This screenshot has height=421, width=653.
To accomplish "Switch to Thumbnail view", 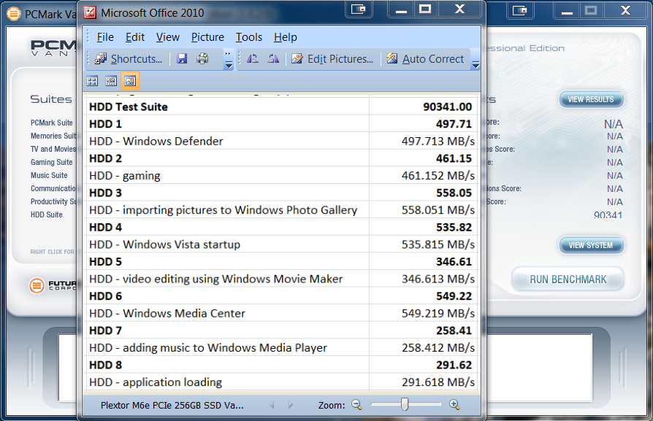I will pyautogui.click(x=93, y=81).
